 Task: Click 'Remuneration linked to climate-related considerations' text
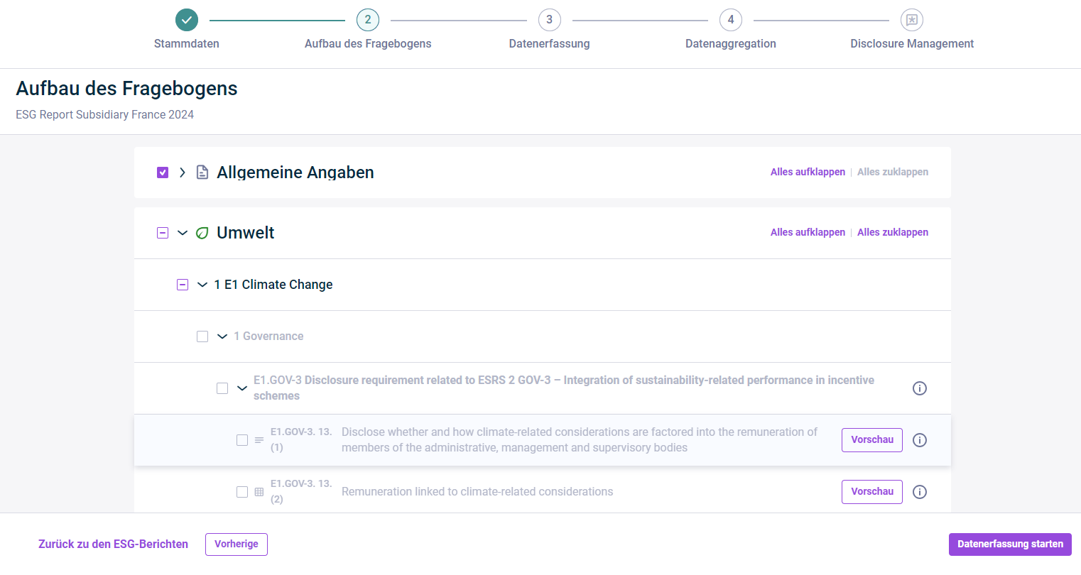click(x=477, y=492)
